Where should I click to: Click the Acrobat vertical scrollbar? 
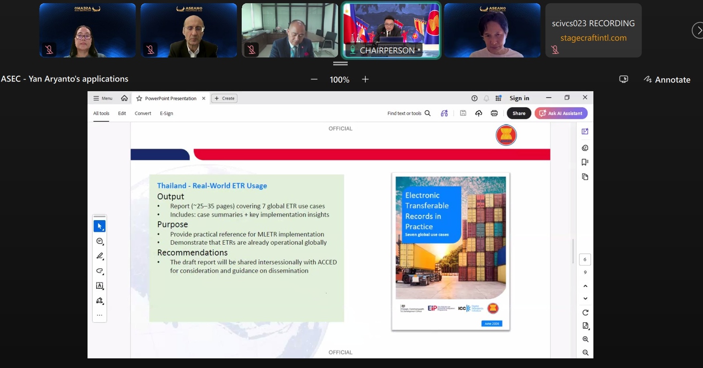(x=573, y=251)
